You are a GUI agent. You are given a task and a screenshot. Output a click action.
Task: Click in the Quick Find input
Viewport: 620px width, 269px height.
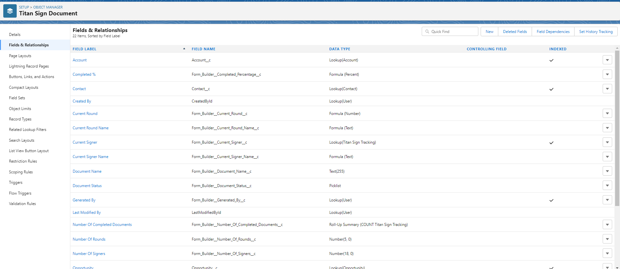[450, 32]
